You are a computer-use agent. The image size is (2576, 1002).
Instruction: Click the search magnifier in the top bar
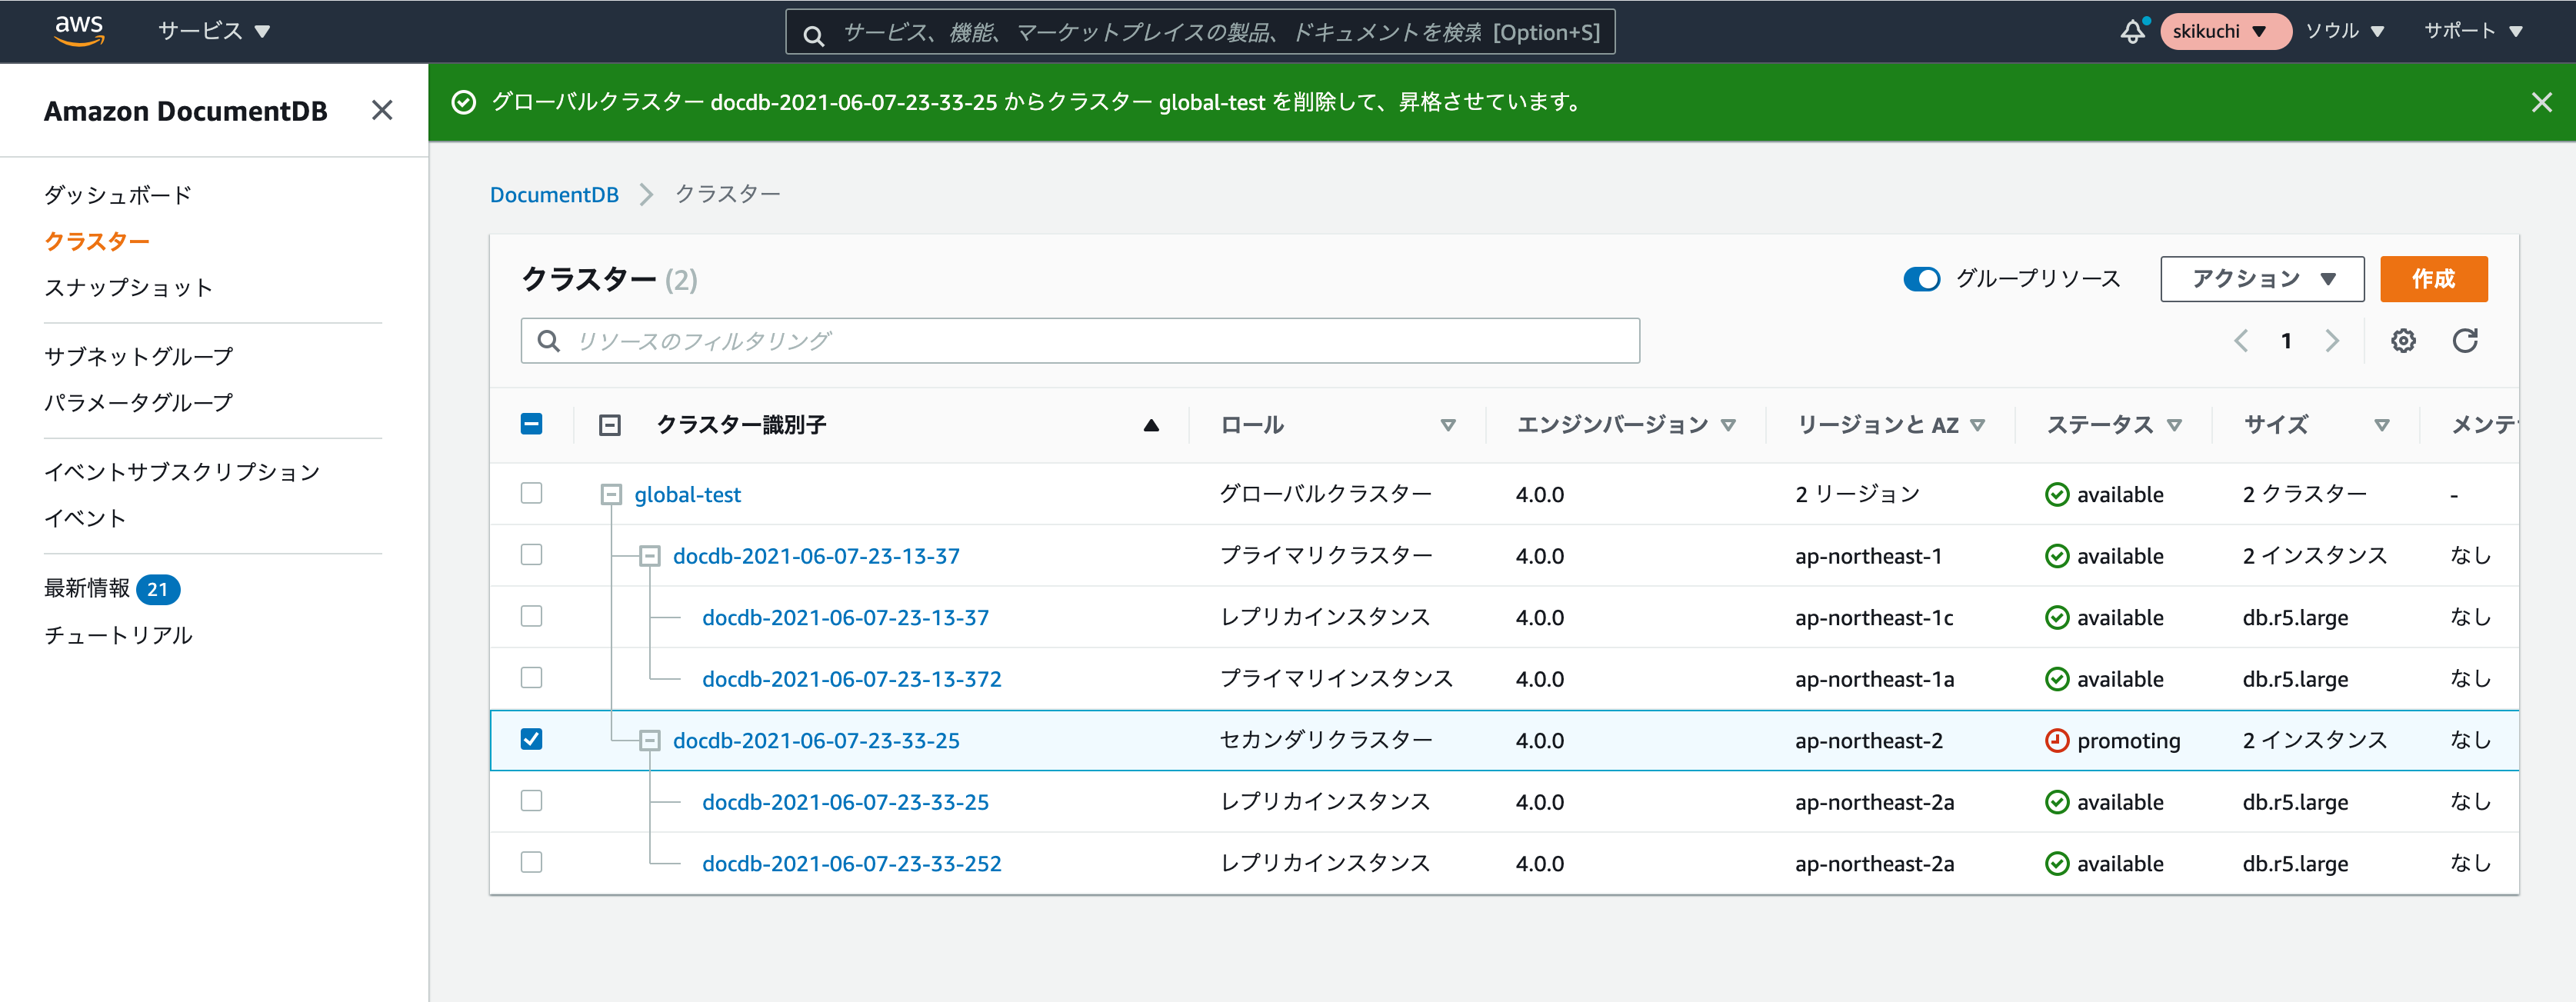(x=812, y=32)
